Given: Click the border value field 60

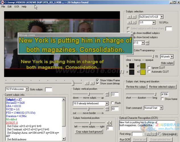Looking at the screenshot, I should [115, 109].
